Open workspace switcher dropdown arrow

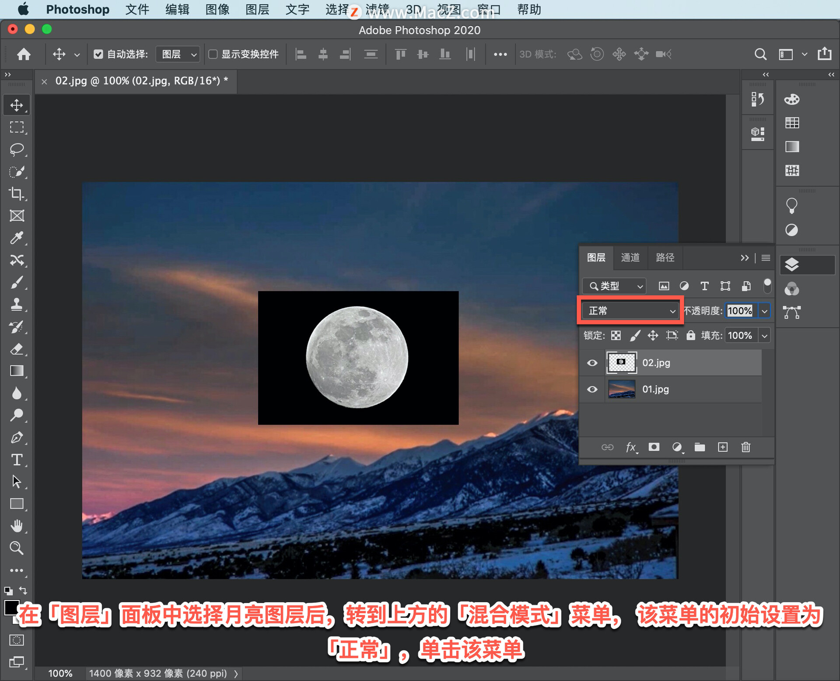point(804,54)
